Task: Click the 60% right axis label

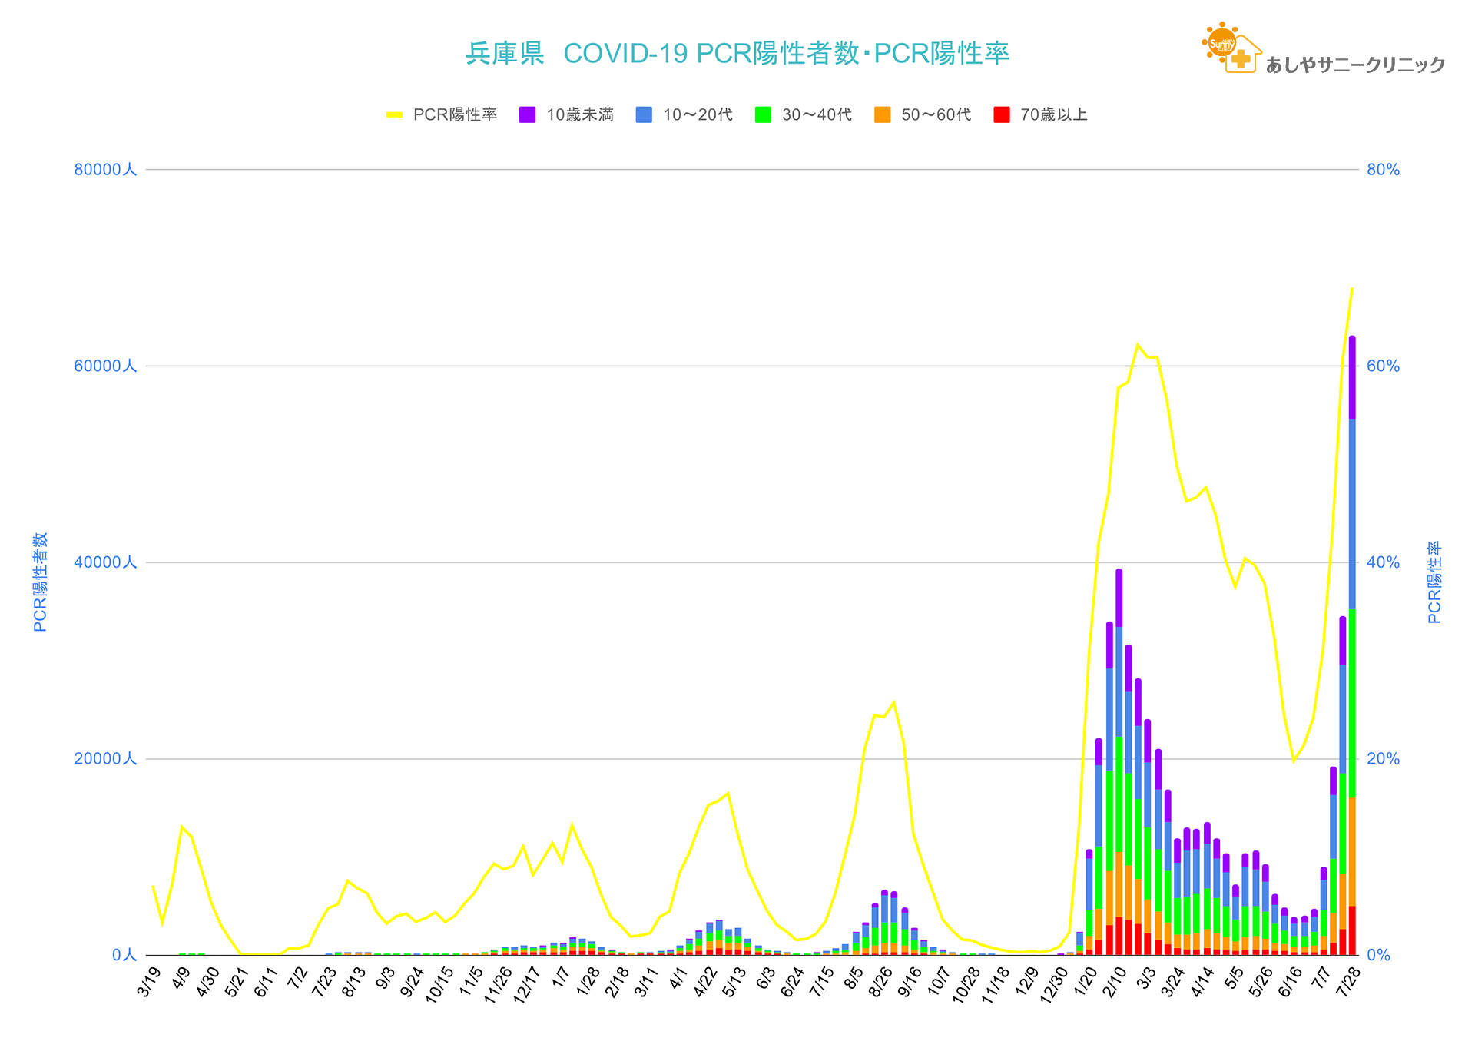Action: click(x=1383, y=366)
